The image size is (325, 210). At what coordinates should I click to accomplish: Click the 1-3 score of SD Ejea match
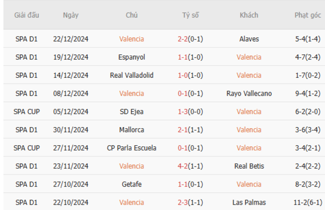[x=182, y=112]
